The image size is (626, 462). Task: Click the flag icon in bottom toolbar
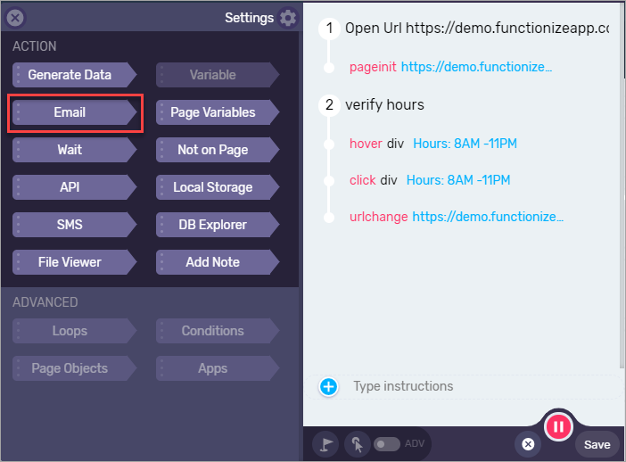(325, 444)
